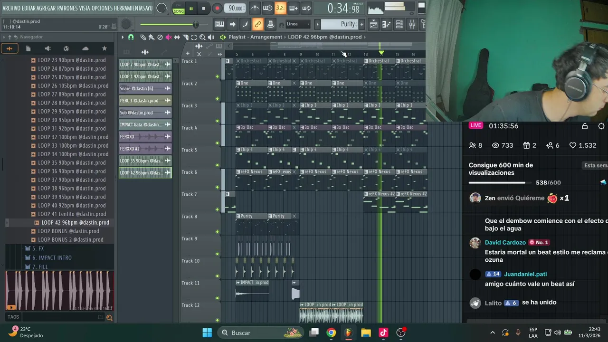This screenshot has height=342, width=608.
Task: Mute Track 1 with its green dot
Action: click(218, 76)
